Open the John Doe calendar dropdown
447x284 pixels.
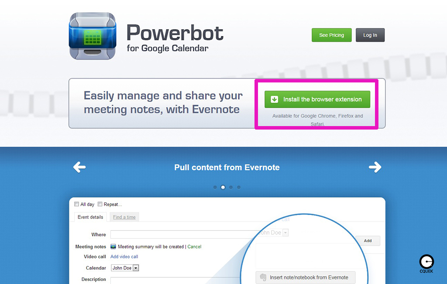pyautogui.click(x=125, y=268)
